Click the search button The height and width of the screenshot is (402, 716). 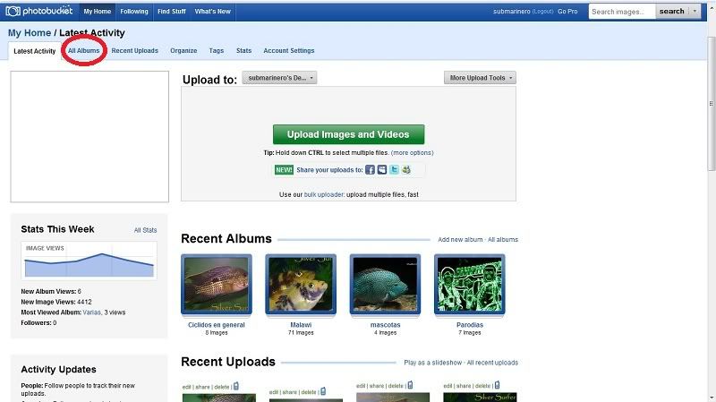[x=672, y=12]
